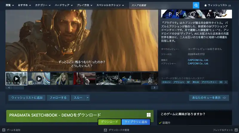239x133 pixels.
Task: Select the かわいい tag
Action: [x=166, y=82]
